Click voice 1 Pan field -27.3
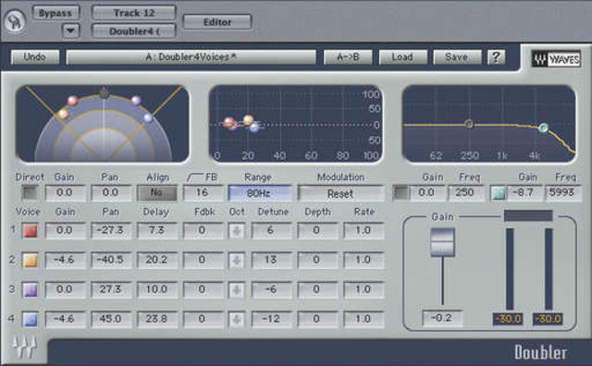 tap(111, 230)
